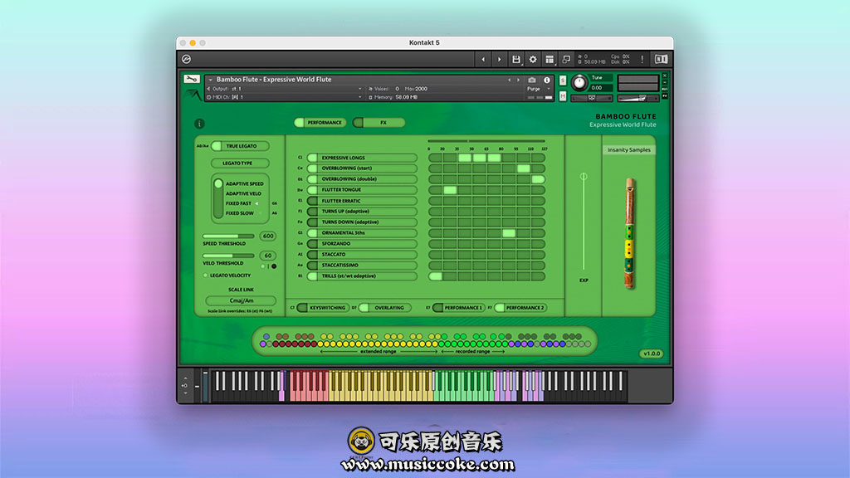850x478 pixels.
Task: Open the MIDI Ch dropdown
Action: [286, 97]
